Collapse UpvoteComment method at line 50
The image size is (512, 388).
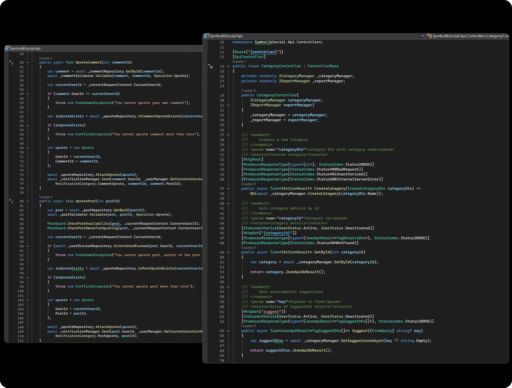tap(28, 62)
